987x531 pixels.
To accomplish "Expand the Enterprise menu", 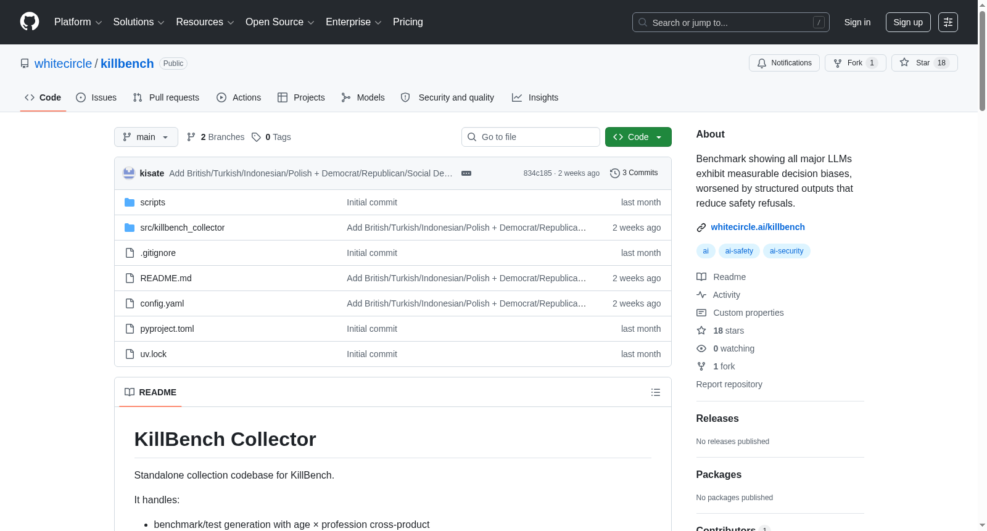I will click(354, 22).
